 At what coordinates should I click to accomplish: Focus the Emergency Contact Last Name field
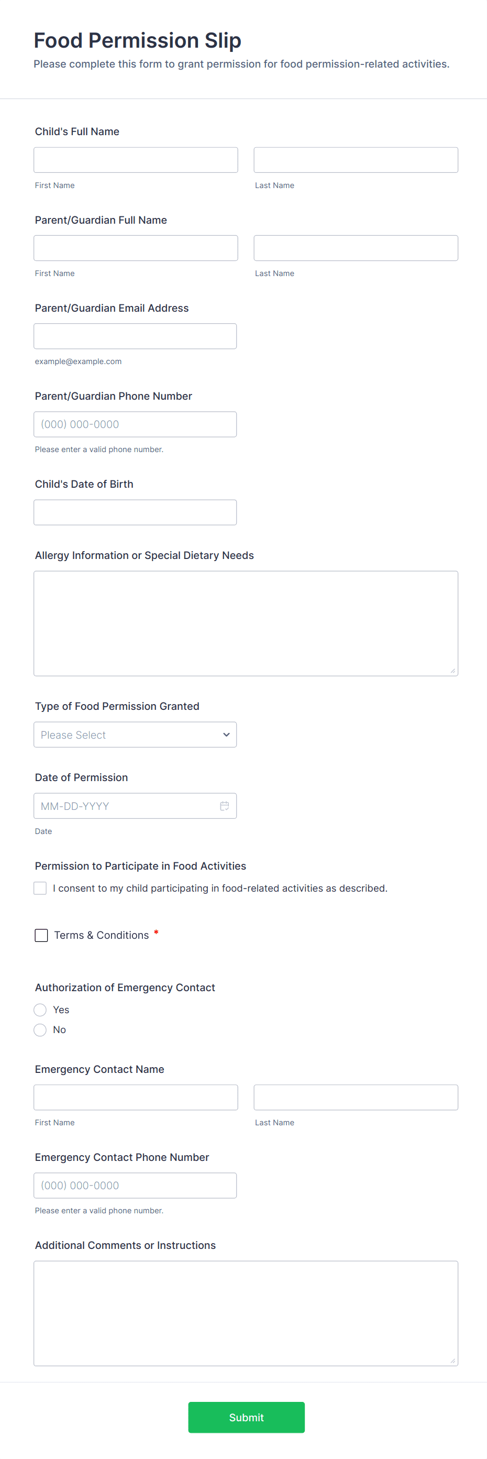[x=356, y=1098]
